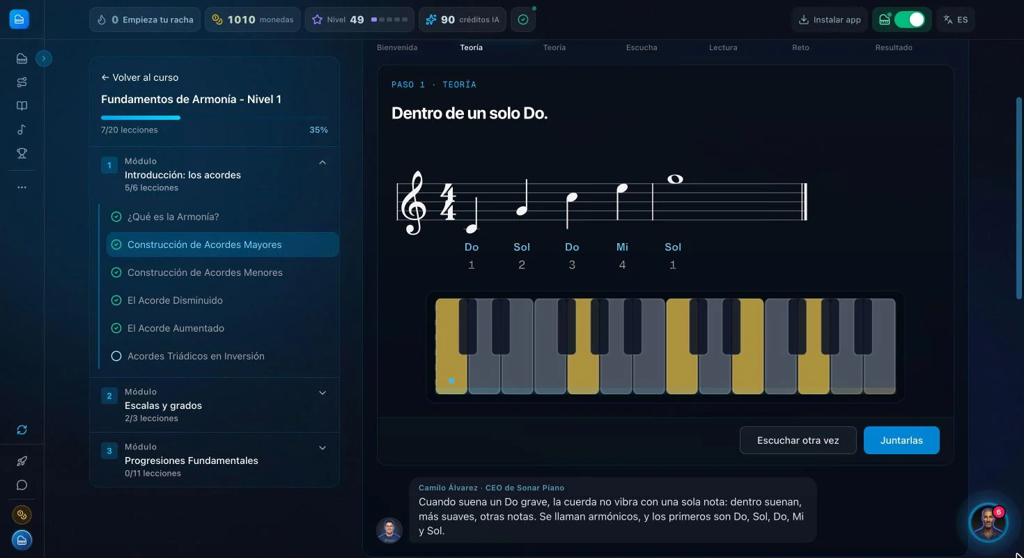Image resolution: width=1024 pixels, height=558 pixels.
Task: Click the final whole note on staff
Action: pos(674,179)
